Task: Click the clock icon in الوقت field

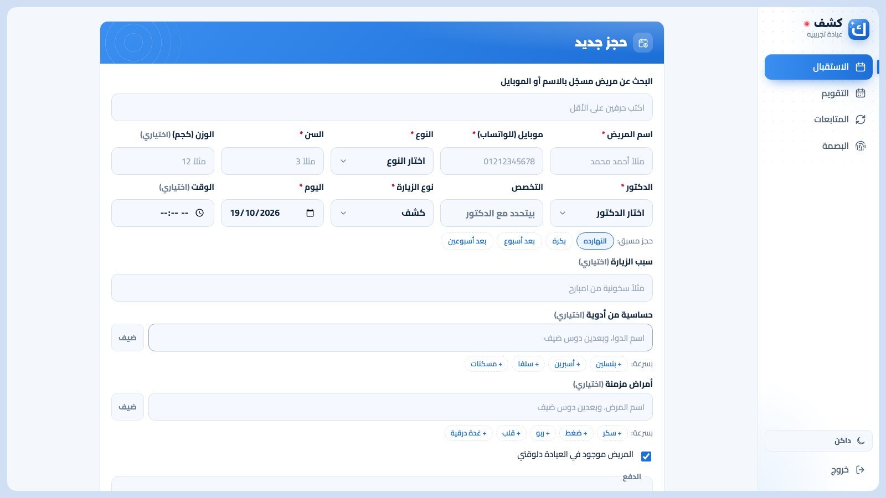Action: pos(200,213)
